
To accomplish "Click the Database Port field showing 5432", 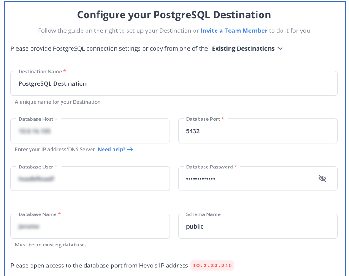I will pos(258,131).
